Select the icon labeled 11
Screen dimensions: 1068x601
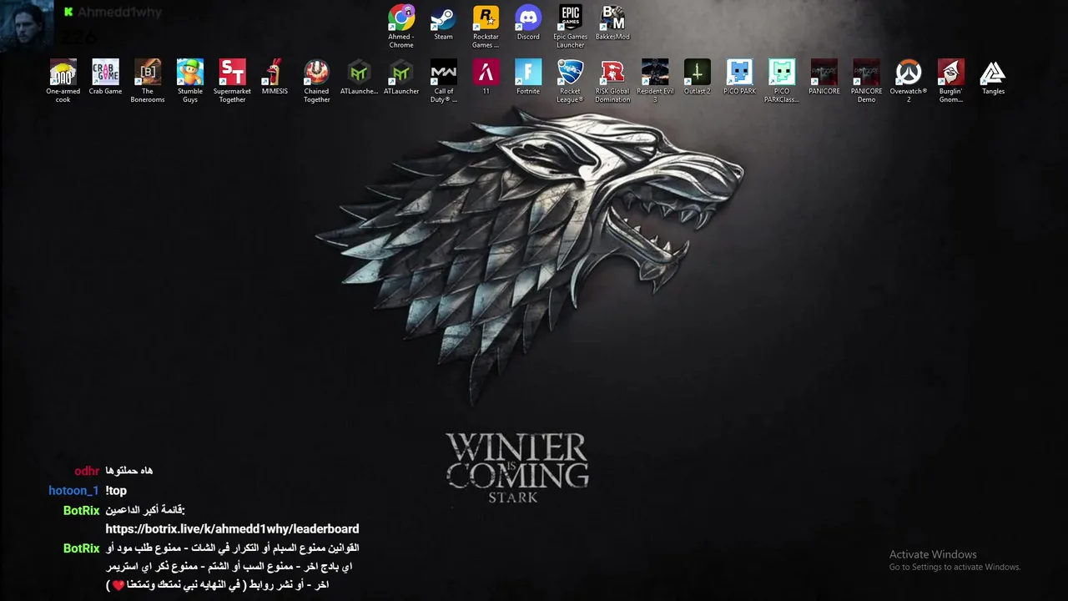pos(486,77)
